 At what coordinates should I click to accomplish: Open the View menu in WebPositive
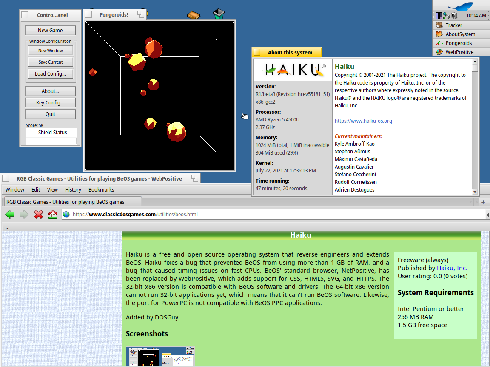52,190
